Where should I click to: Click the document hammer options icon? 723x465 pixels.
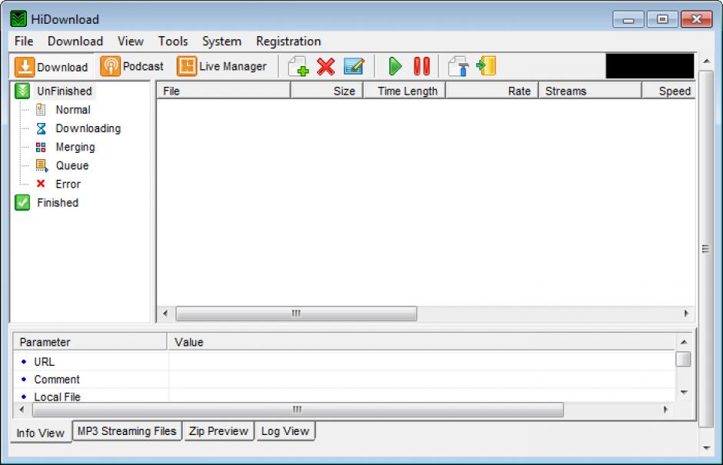click(458, 66)
